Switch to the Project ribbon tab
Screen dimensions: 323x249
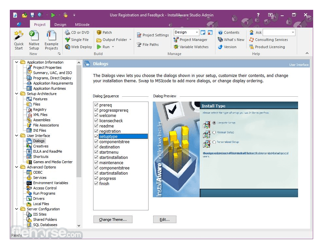tap(40, 25)
